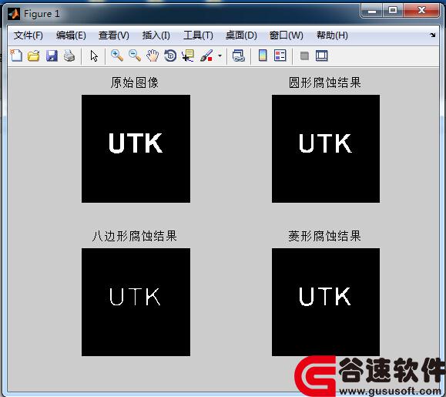Activate the Edit Plot arrow tool
The height and width of the screenshot is (397, 446).
(x=94, y=56)
